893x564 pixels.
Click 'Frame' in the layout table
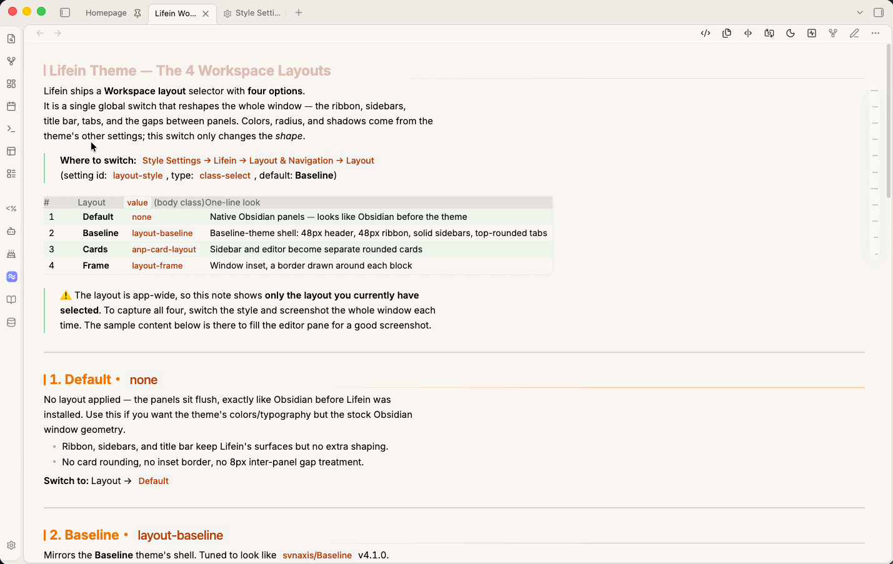(x=96, y=265)
